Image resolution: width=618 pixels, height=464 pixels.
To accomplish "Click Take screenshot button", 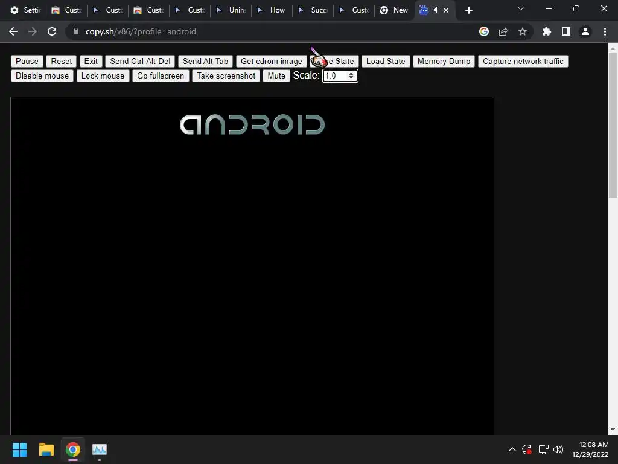I will (x=226, y=76).
